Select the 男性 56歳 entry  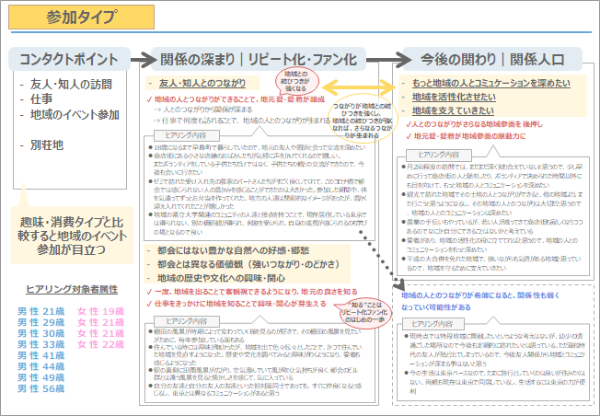(x=40, y=388)
